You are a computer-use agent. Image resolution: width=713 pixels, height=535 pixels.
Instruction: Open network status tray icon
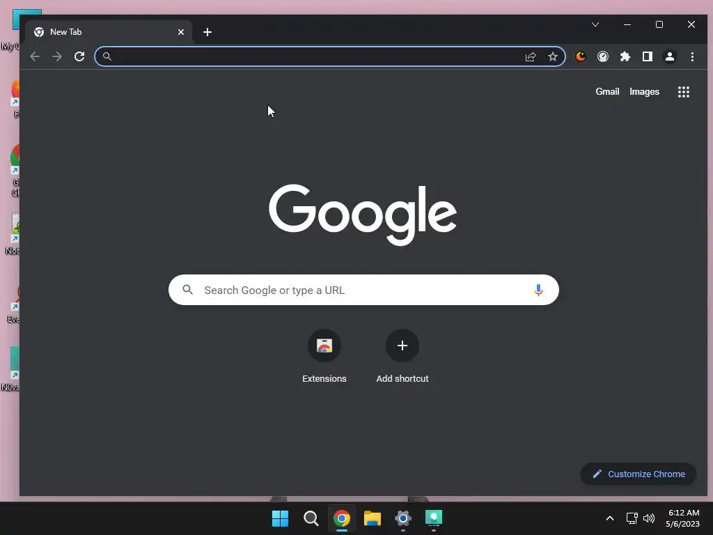632,518
